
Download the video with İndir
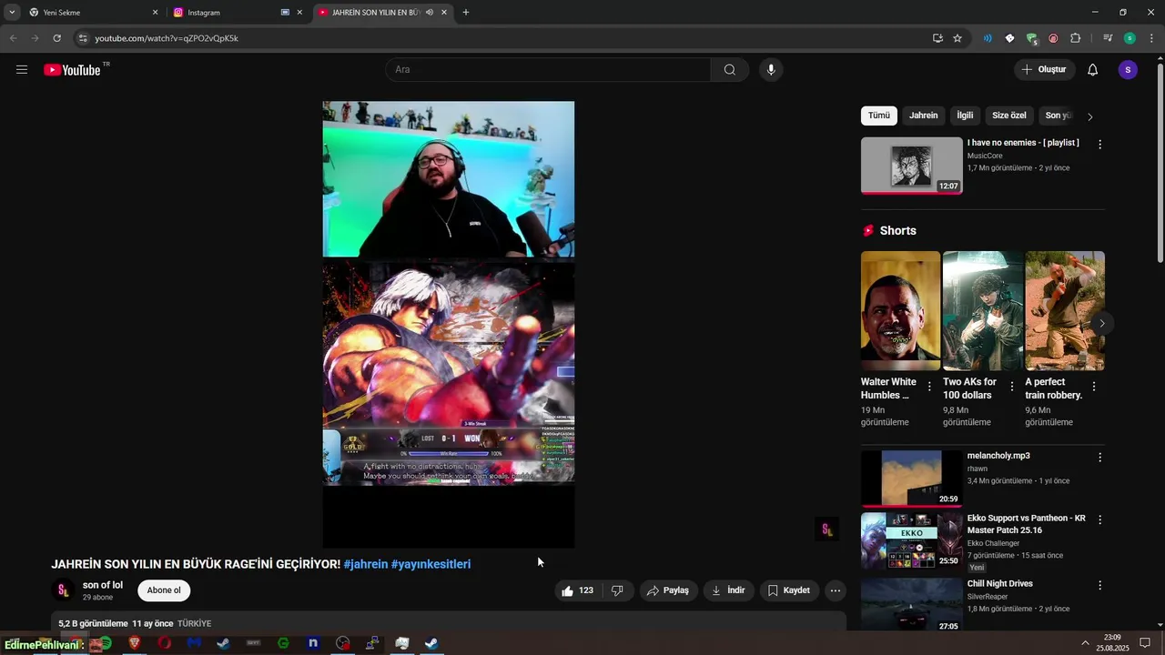[x=728, y=590]
